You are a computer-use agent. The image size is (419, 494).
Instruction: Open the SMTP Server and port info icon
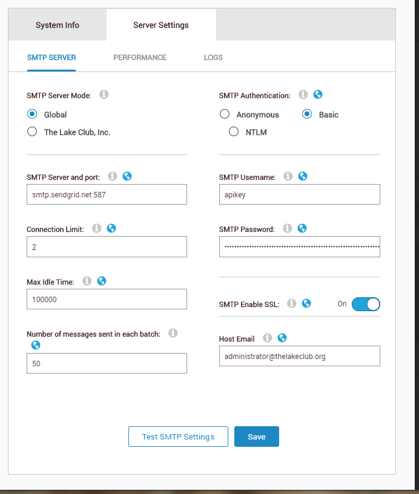(113, 176)
